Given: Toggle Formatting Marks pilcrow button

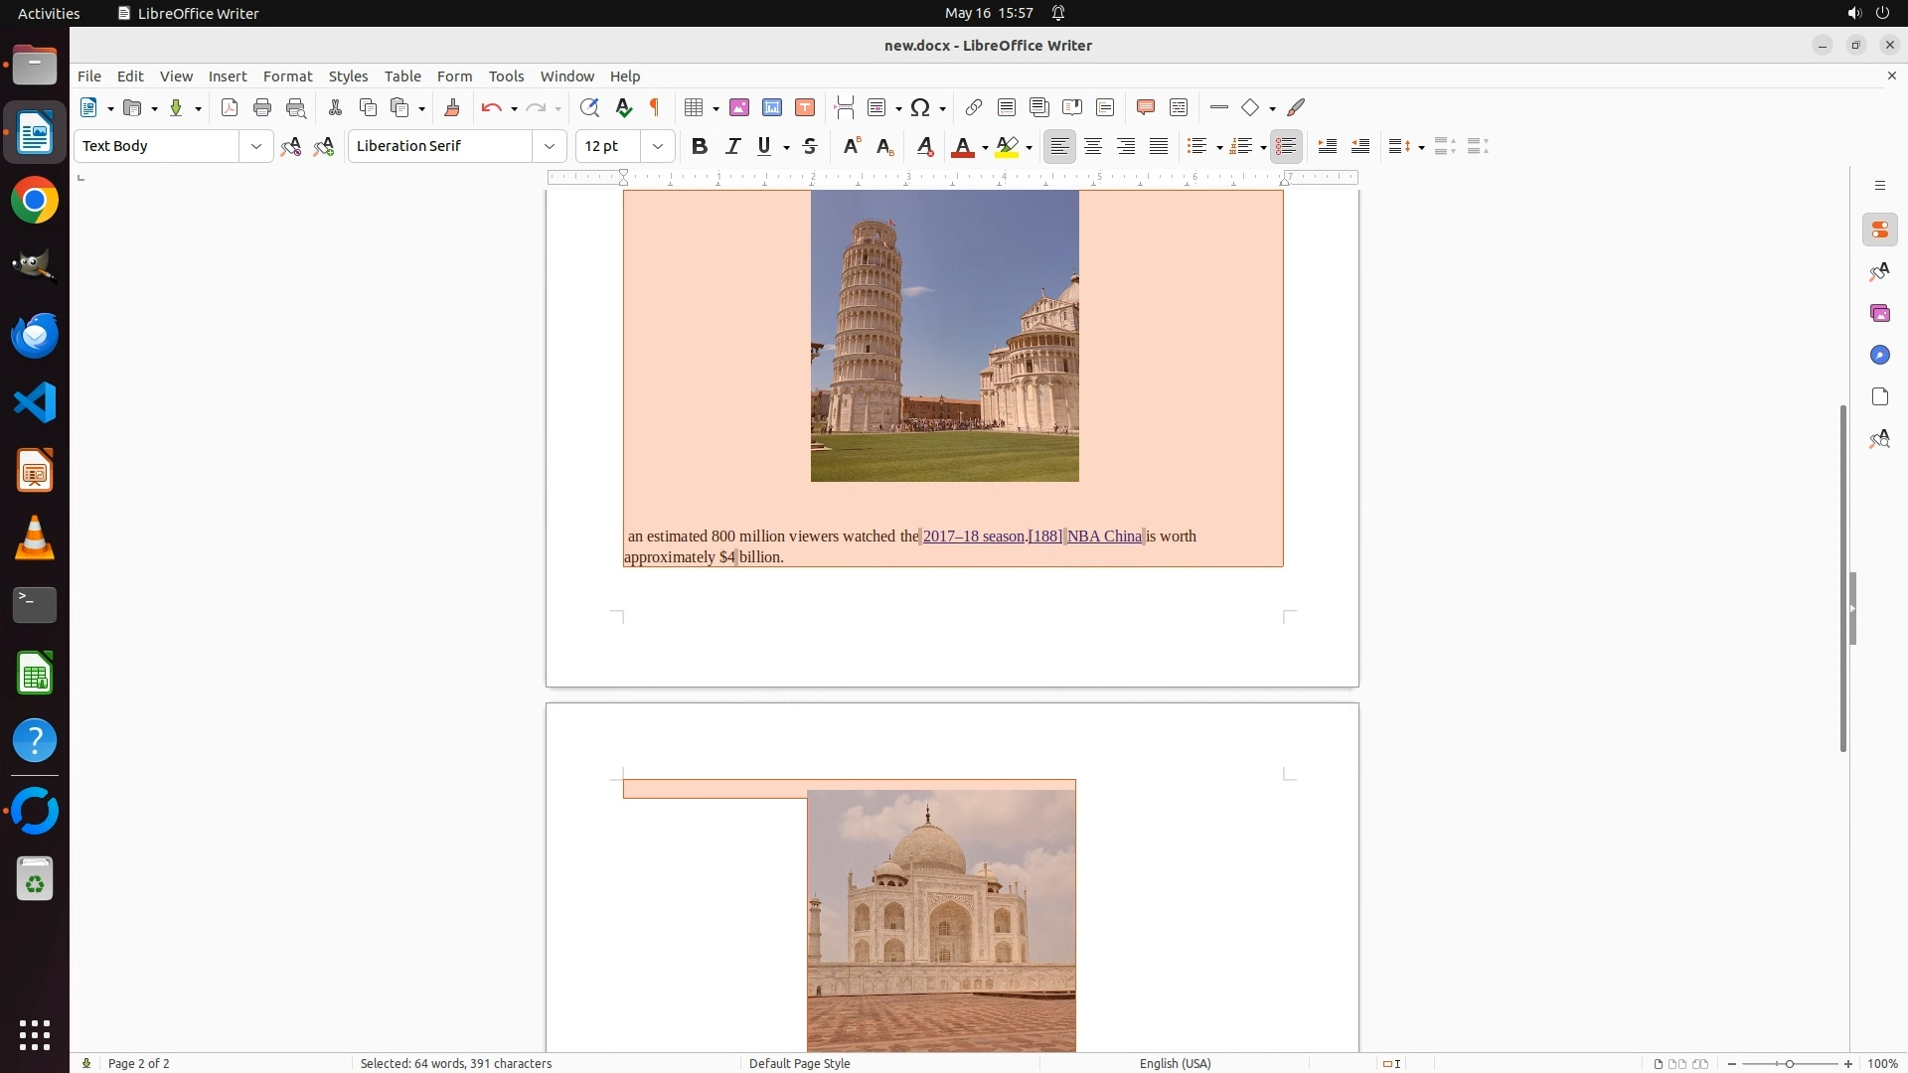Looking at the screenshot, I should pyautogui.click(x=655, y=107).
